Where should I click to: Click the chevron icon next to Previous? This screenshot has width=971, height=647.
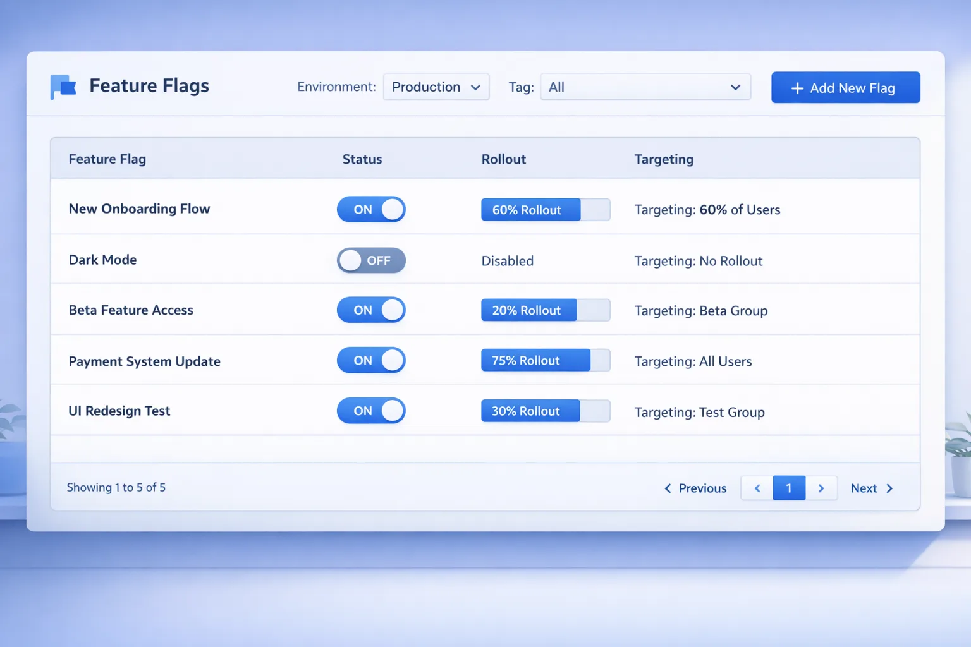point(668,488)
